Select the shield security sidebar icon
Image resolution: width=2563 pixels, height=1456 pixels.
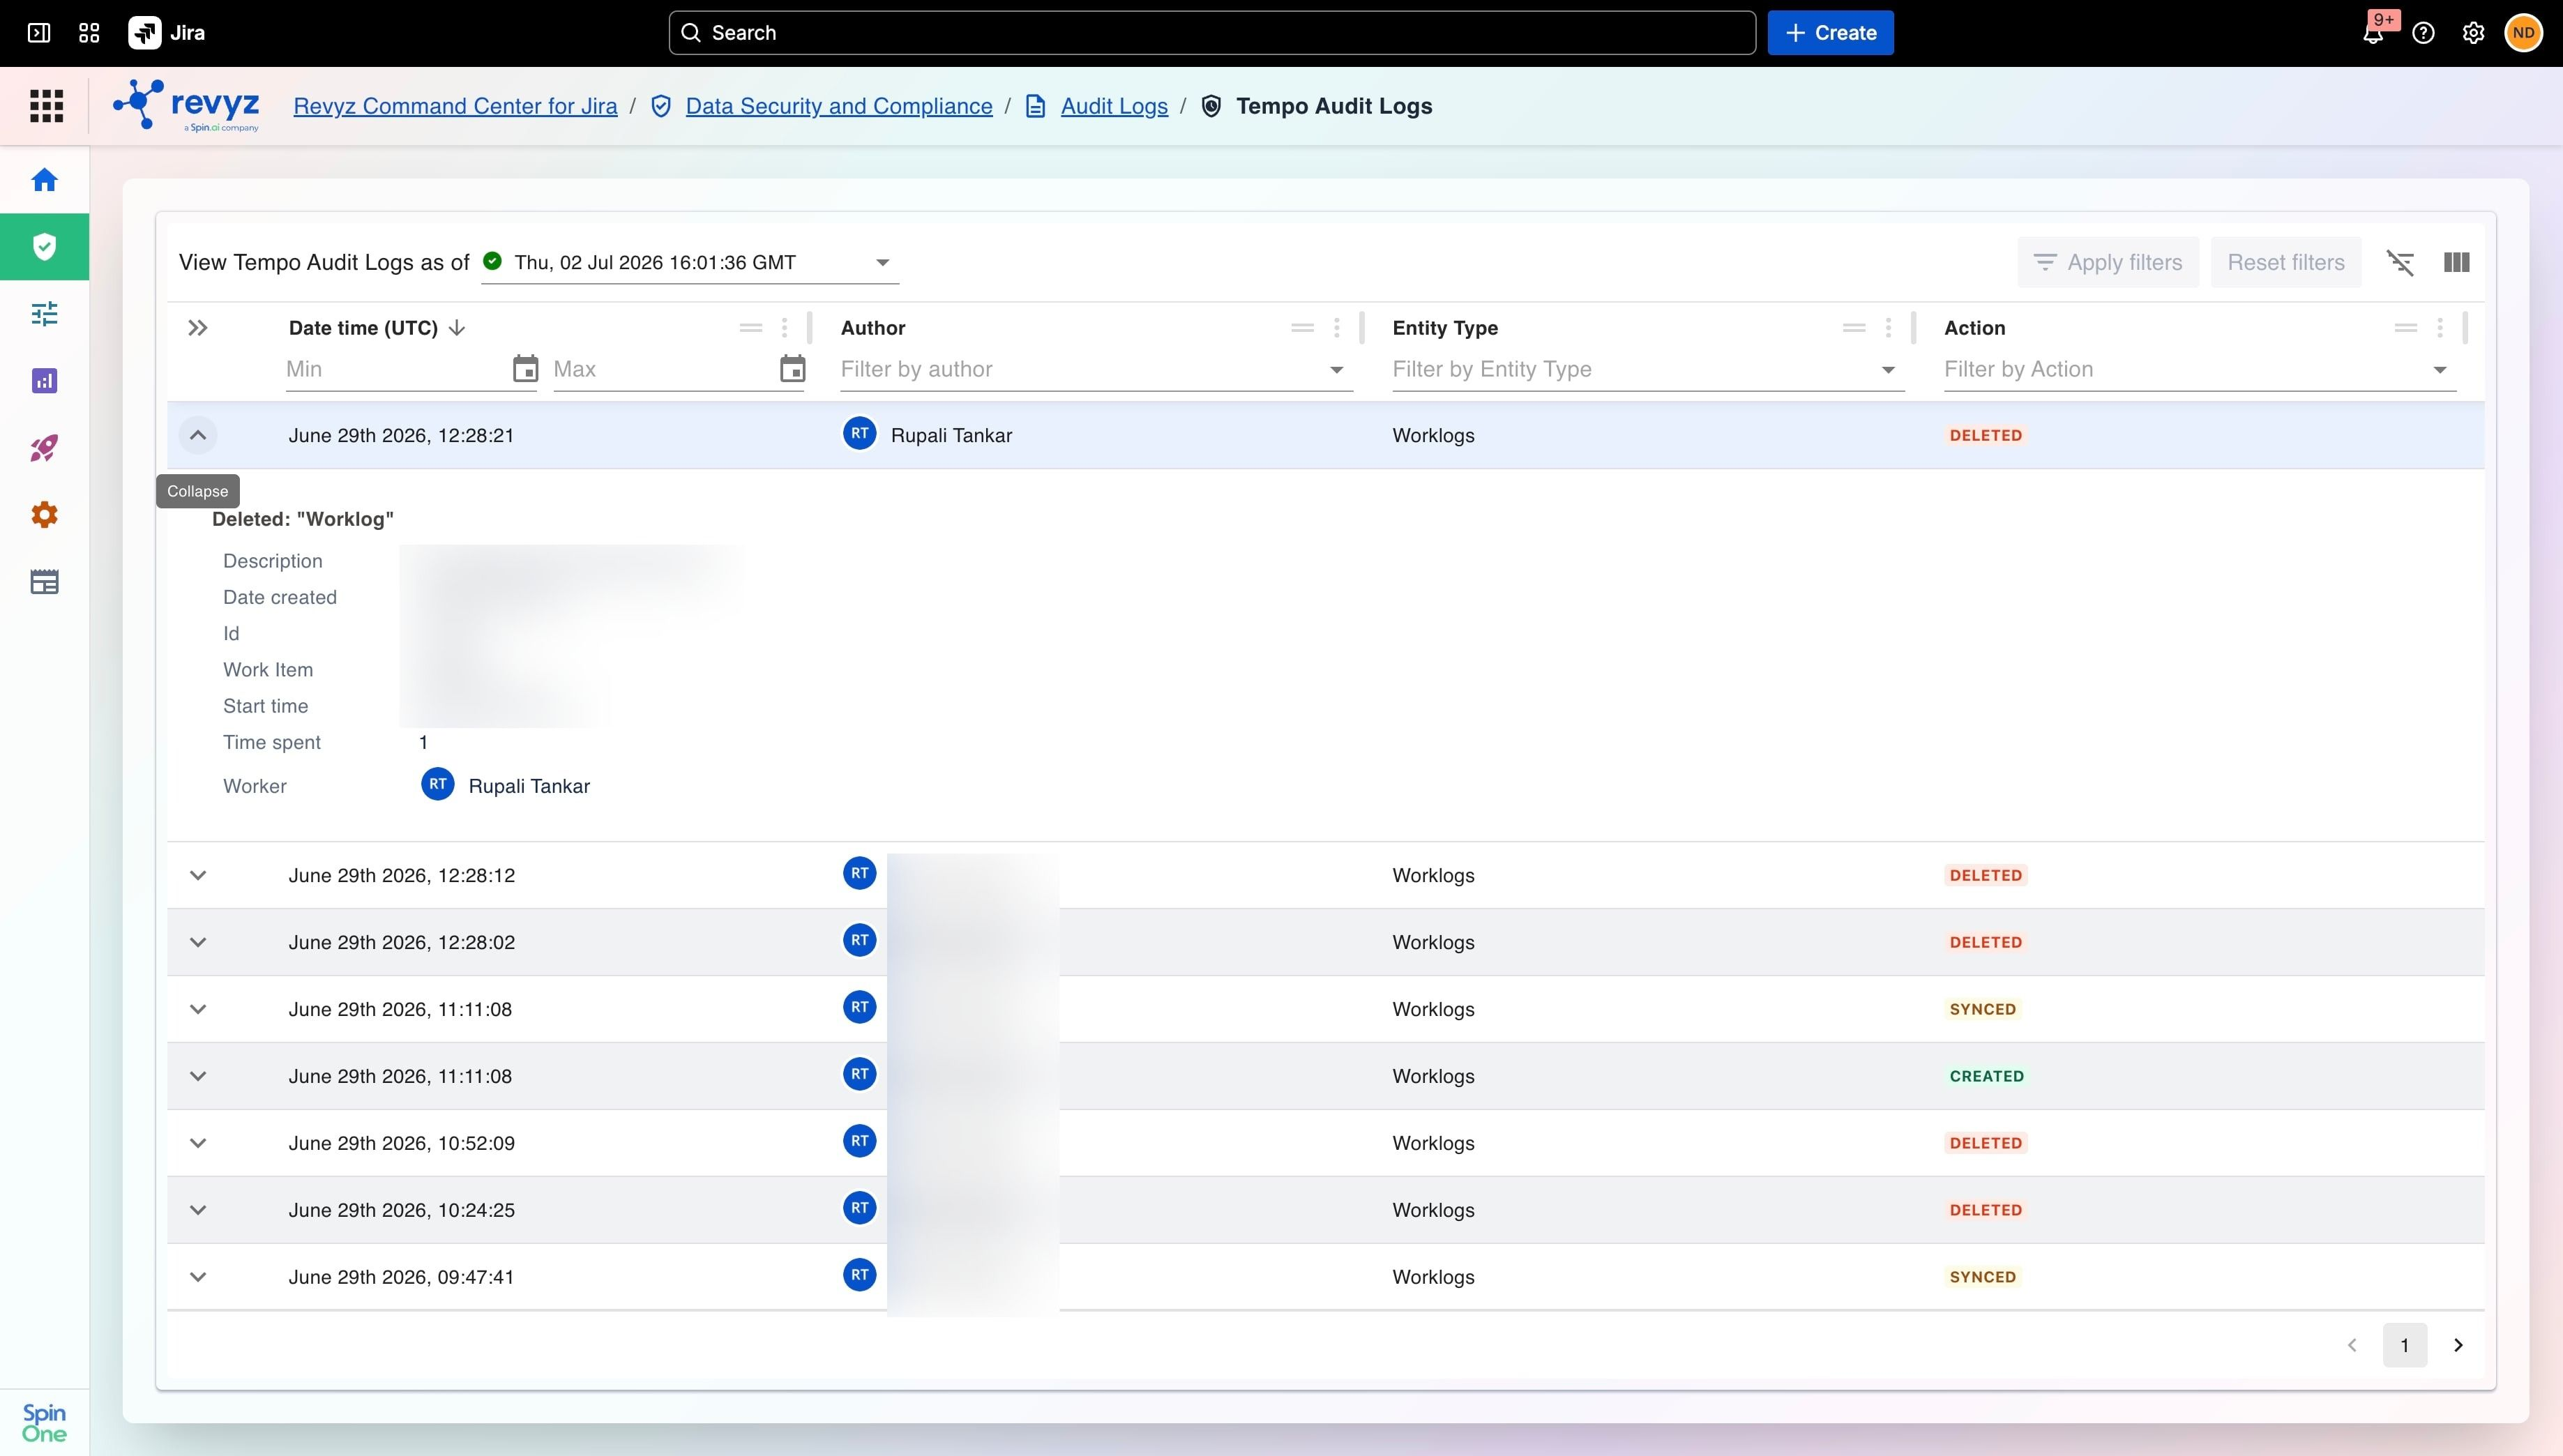tap(44, 247)
